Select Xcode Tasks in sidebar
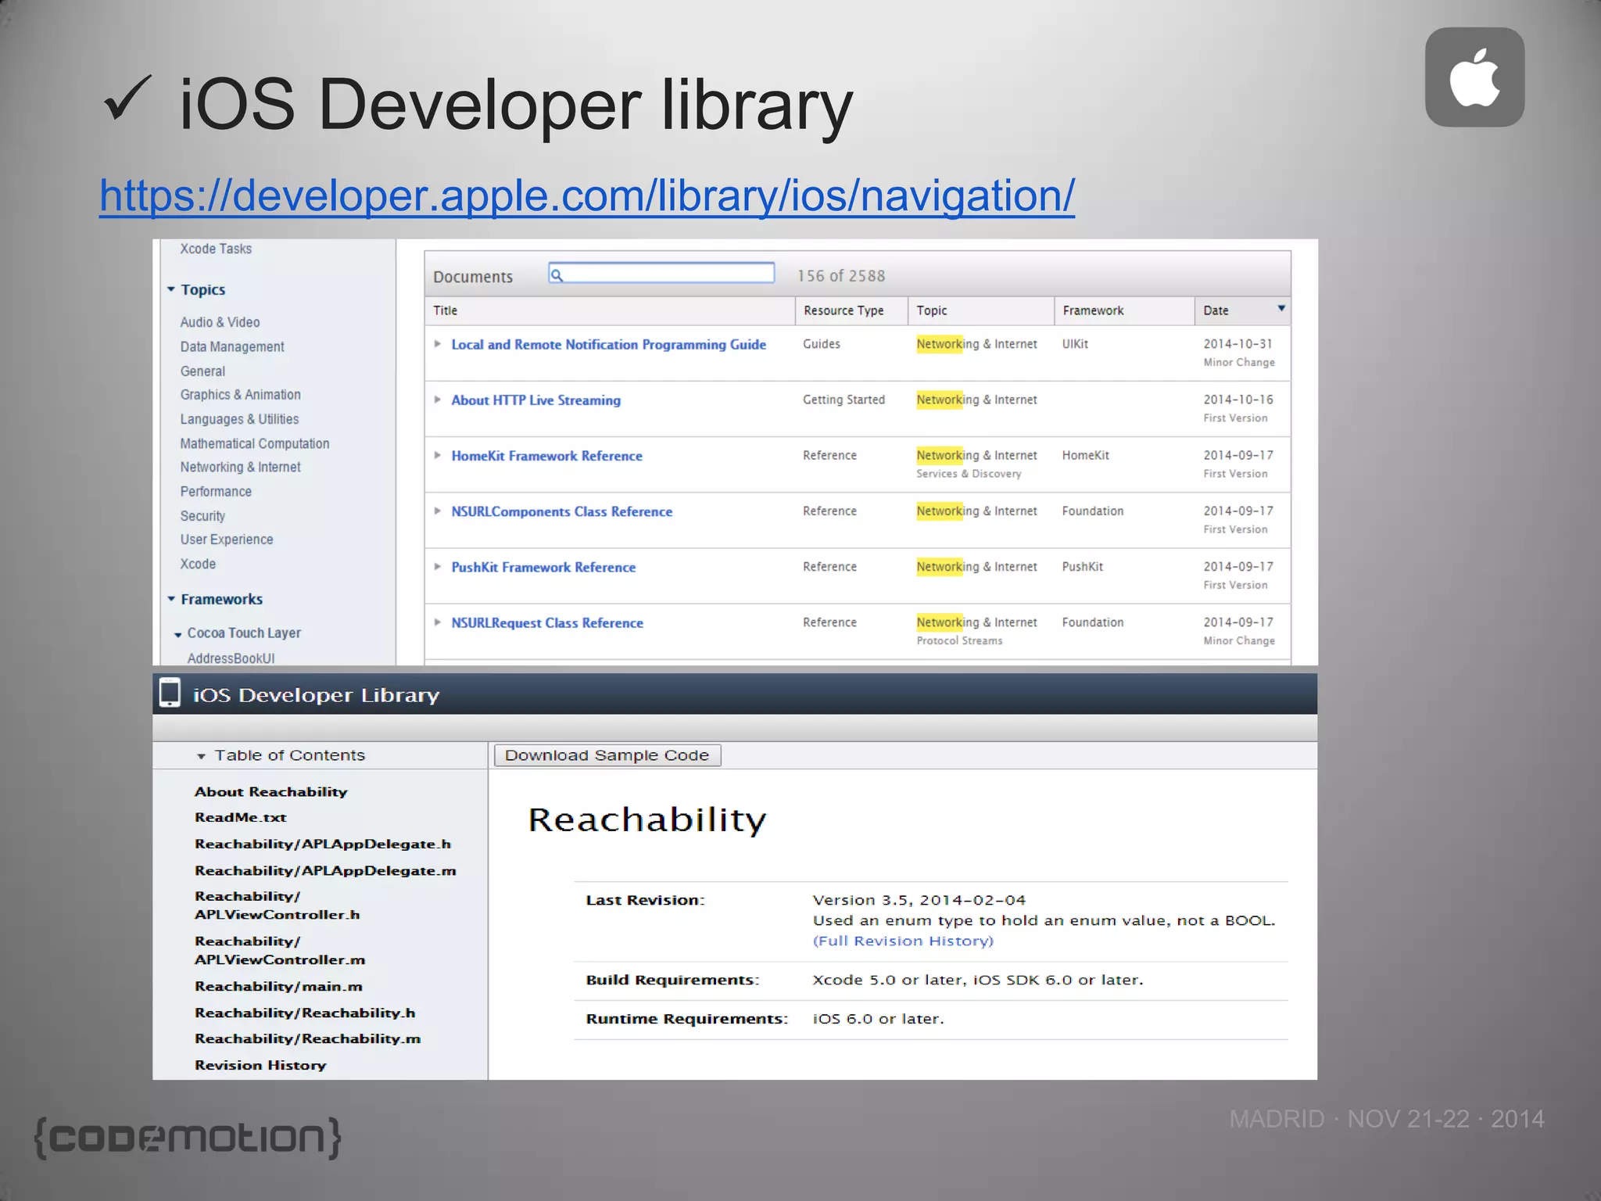Screen dimensions: 1601x1201 coord(216,249)
